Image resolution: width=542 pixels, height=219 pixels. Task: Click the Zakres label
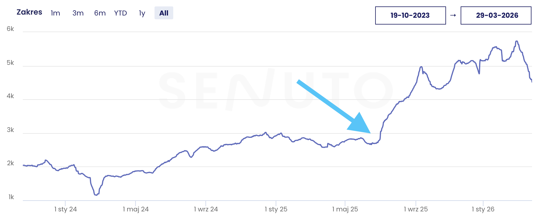pyautogui.click(x=29, y=12)
